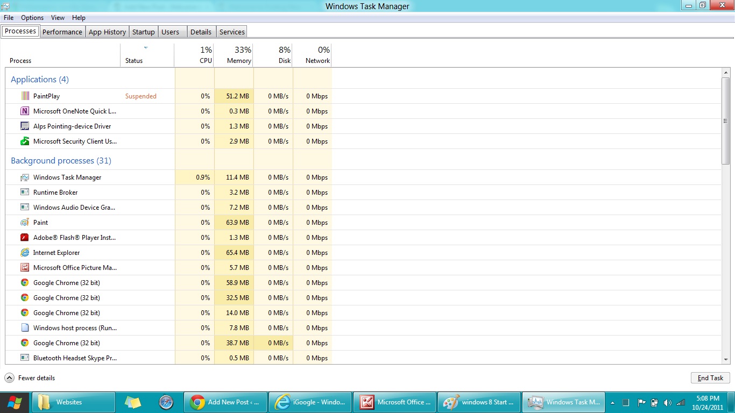Switch to the App History tab
This screenshot has height=413, width=735.
107,32
